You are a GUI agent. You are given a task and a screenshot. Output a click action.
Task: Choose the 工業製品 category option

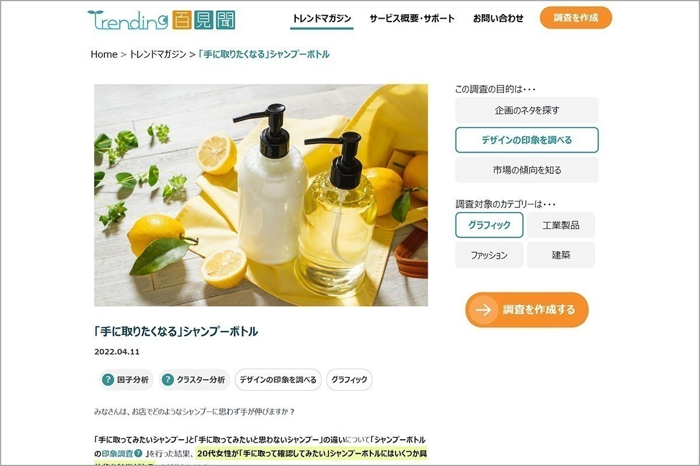click(561, 225)
